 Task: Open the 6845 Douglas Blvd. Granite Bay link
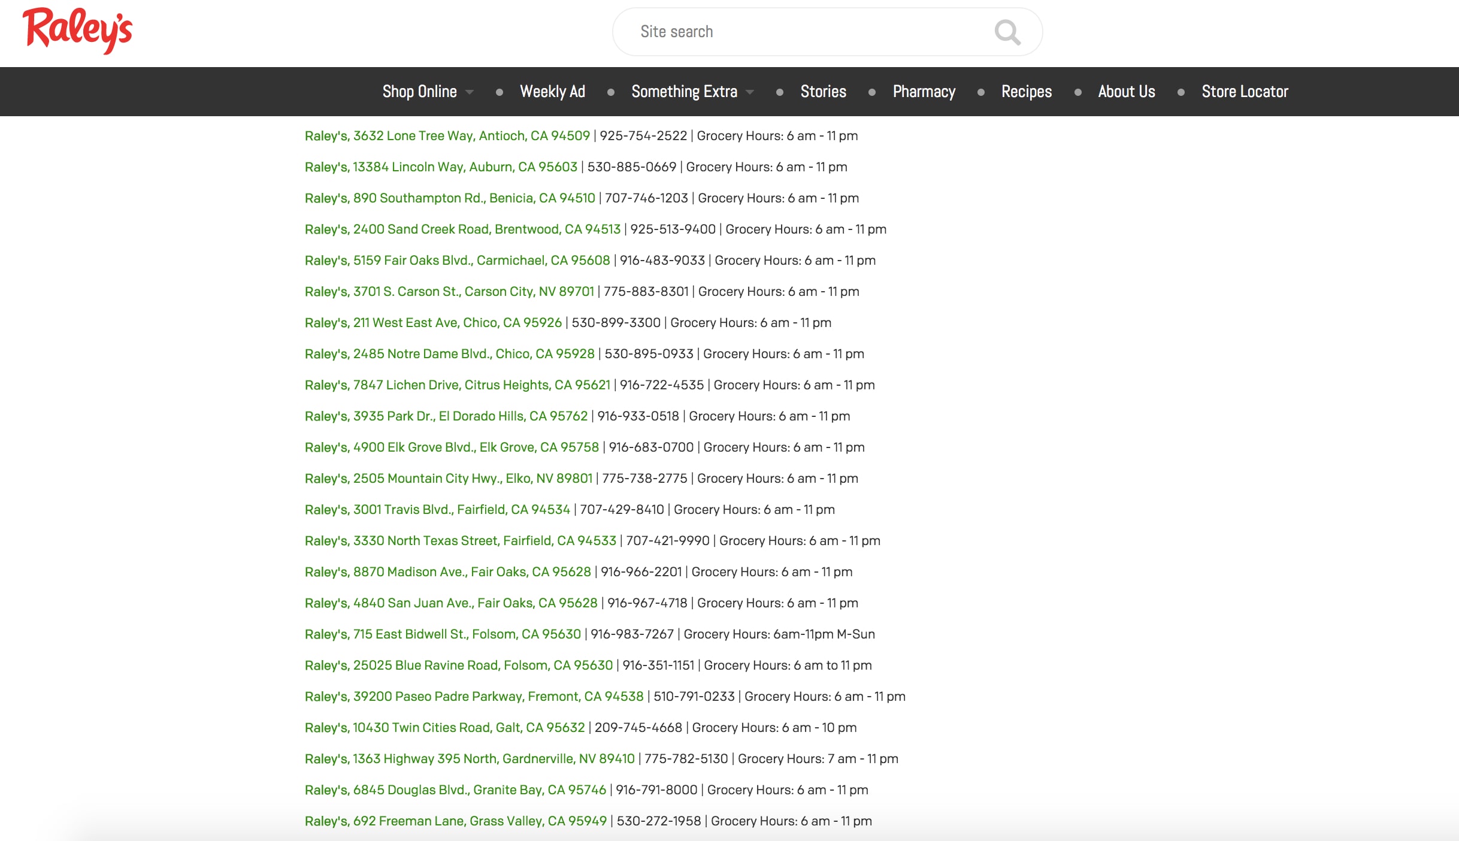pyautogui.click(x=455, y=790)
